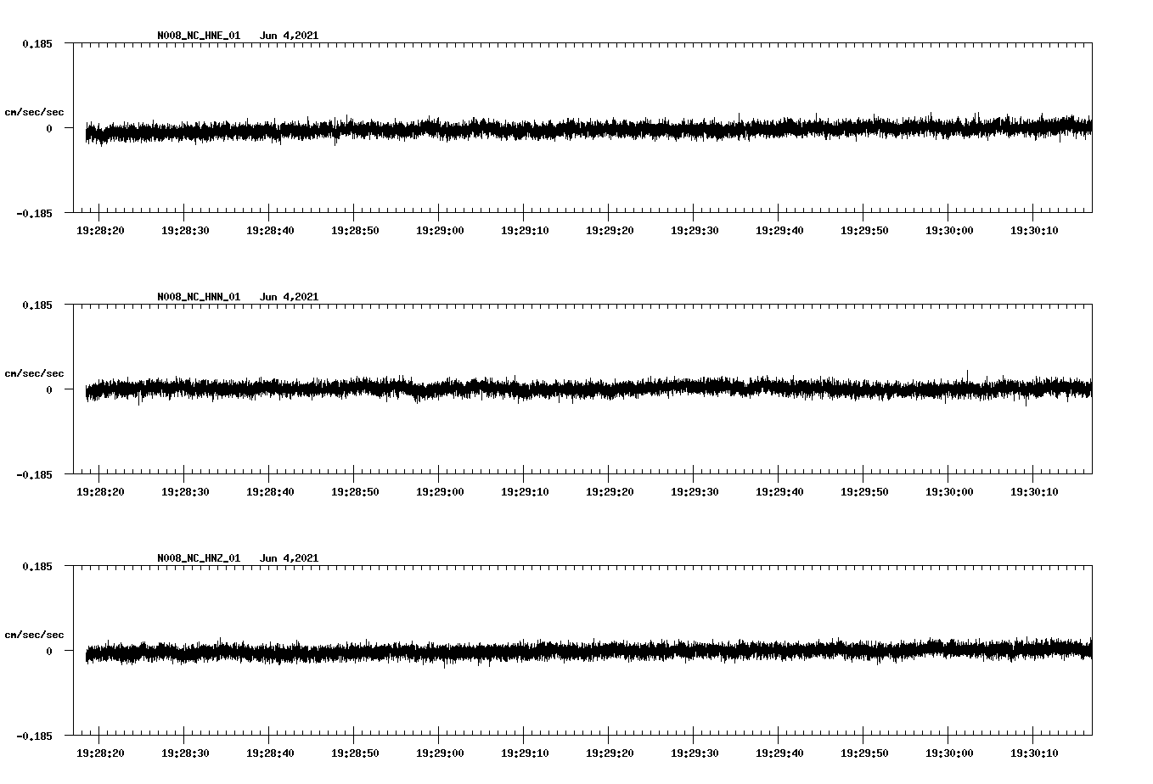This screenshot has width=1153, height=784.
Task: Choose 19:28:40 time label under HNE plot
Action: pyautogui.click(x=269, y=230)
